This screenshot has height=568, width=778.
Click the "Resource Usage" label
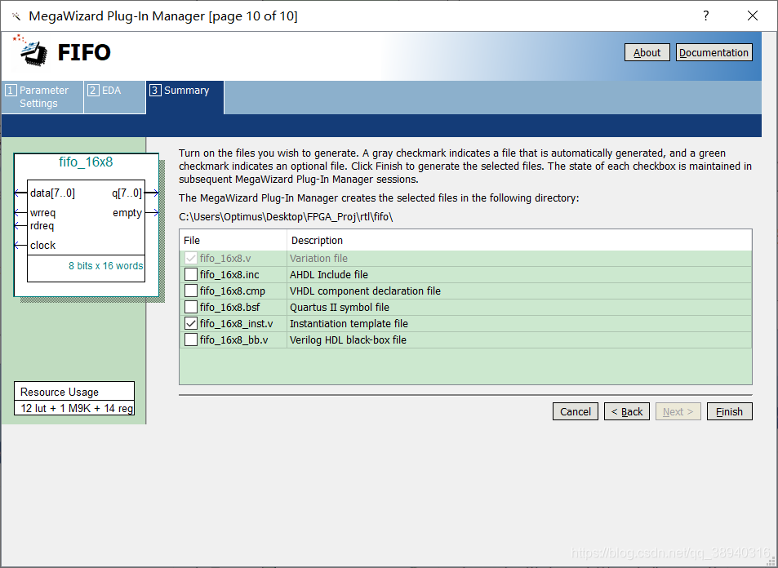[60, 392]
